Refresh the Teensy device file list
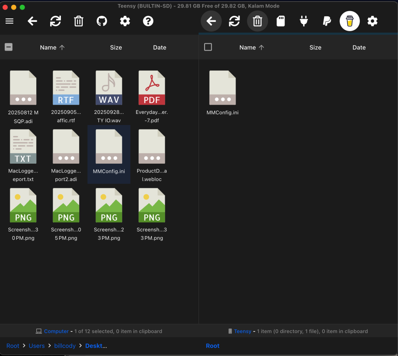The width and height of the screenshot is (398, 356). tap(234, 21)
